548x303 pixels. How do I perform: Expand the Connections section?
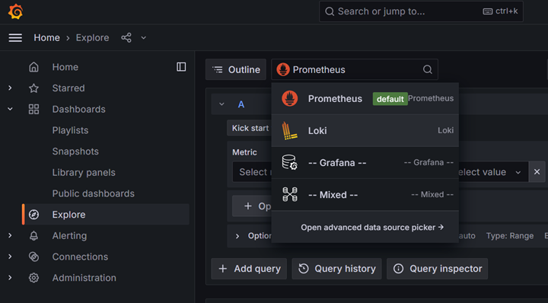tap(10, 257)
